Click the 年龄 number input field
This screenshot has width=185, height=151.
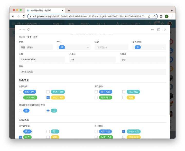pyautogui.click(x=111, y=47)
